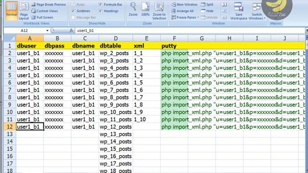The image size is (308, 173).
Task: Click the Select All corner button
Action: [10, 38]
